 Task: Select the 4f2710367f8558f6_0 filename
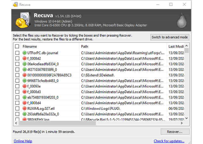click(x=42, y=70)
